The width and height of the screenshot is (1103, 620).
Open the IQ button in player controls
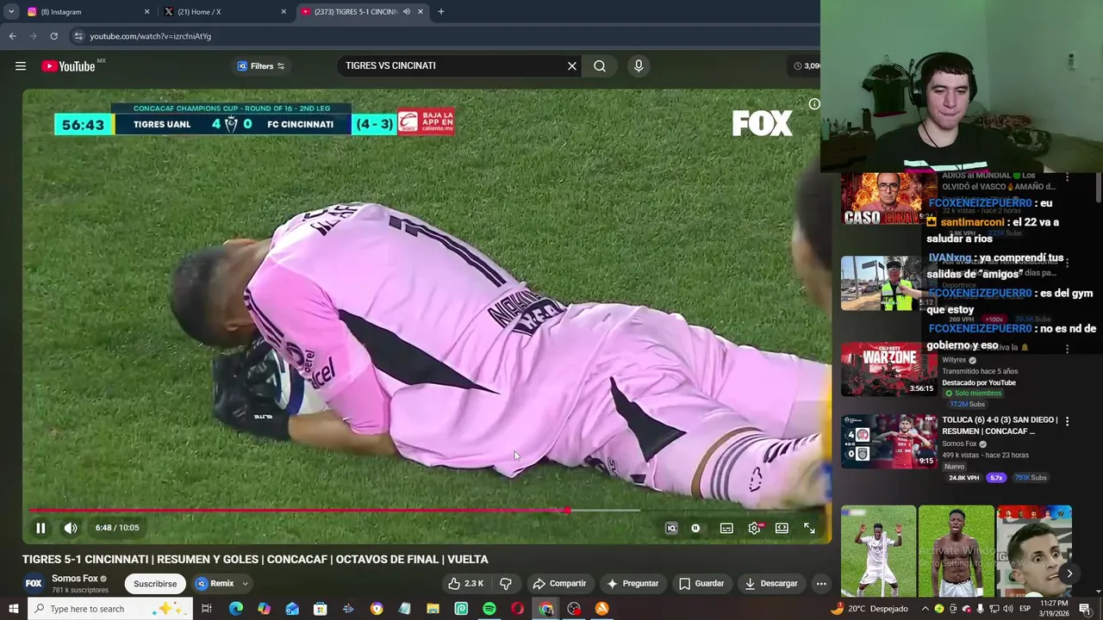coord(671,528)
